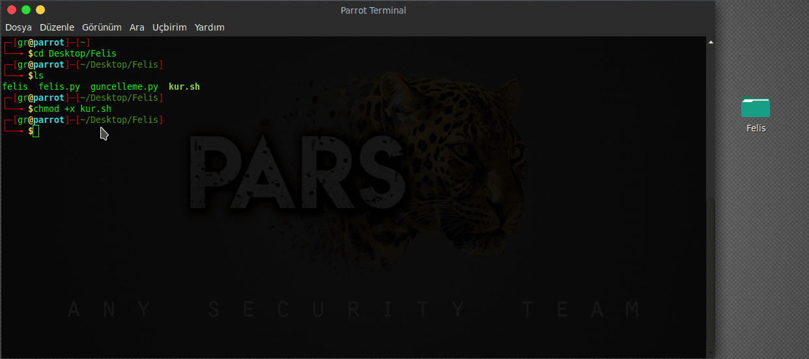Image resolution: width=809 pixels, height=359 pixels.
Task: Click the ls command text
Action: coord(38,75)
